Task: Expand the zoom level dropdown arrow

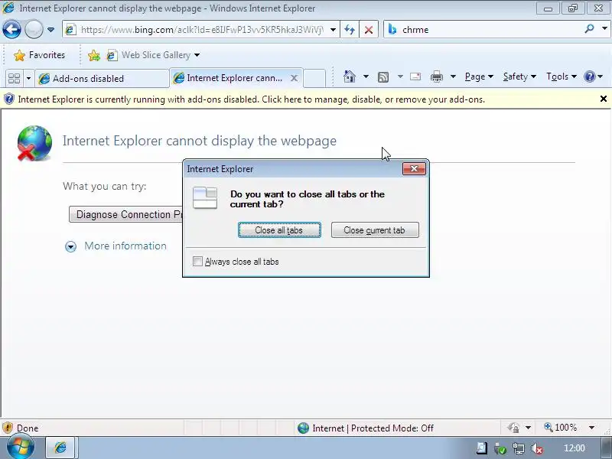Action: coord(591,428)
